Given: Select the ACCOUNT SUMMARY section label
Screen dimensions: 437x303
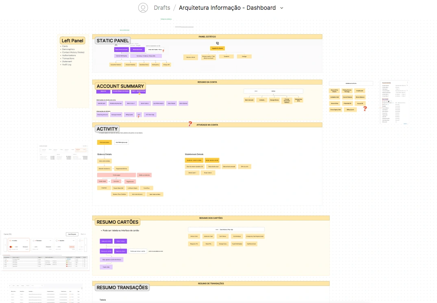Looking at the screenshot, I should click(x=120, y=86).
